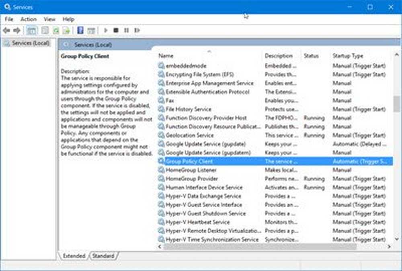Toggle the Show/Hide Console Tree toolbar button

[31, 31]
